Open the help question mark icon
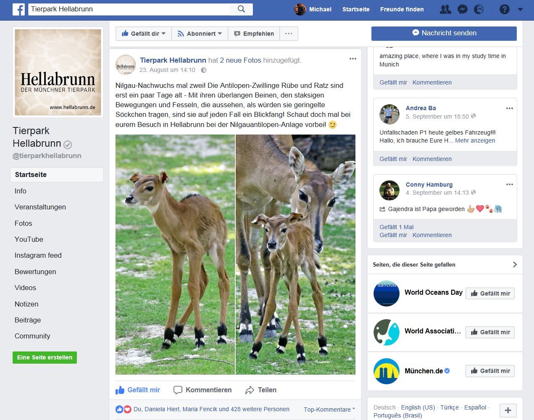The height and width of the screenshot is (420, 534). coord(504,9)
